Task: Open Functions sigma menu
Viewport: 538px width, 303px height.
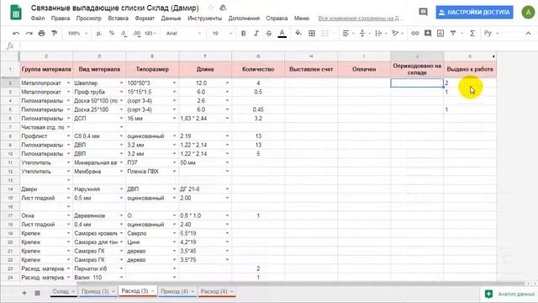Action: [472, 34]
